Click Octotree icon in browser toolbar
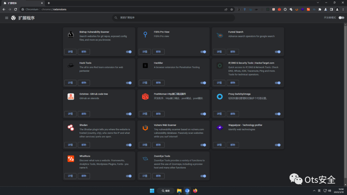The image size is (347, 195). coord(273,10)
